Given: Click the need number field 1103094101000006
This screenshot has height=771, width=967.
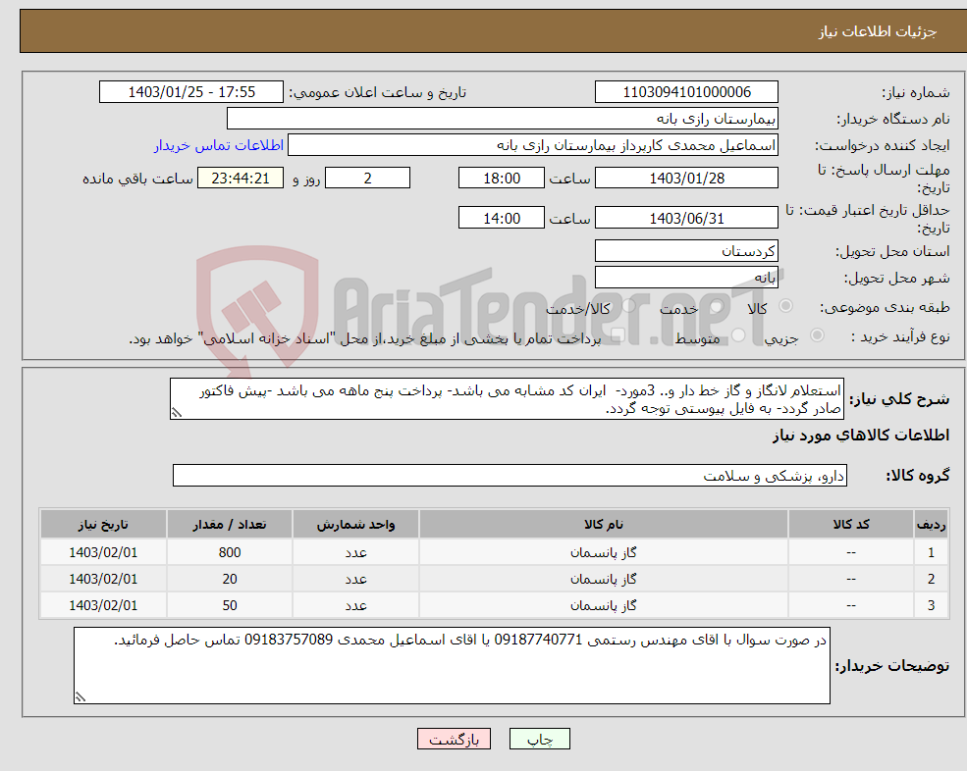Looking at the screenshot, I should [x=686, y=92].
